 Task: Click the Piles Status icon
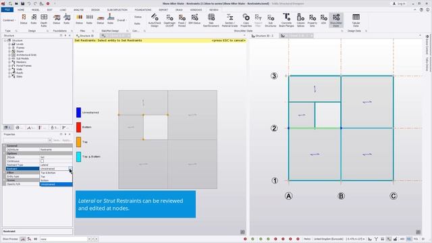[80, 19]
